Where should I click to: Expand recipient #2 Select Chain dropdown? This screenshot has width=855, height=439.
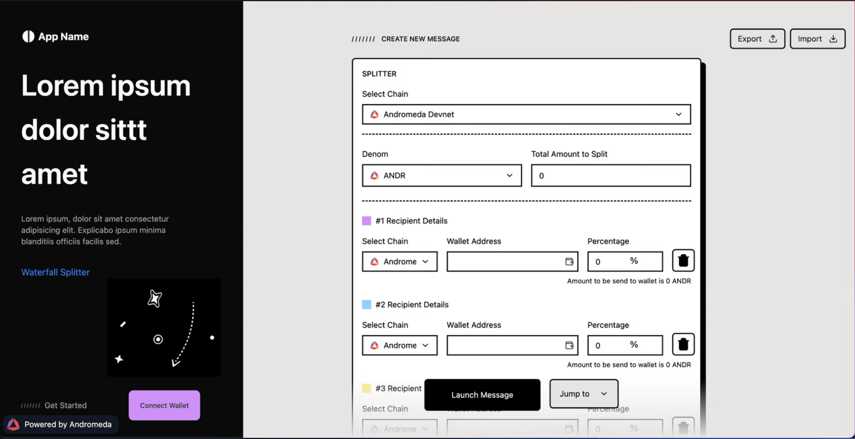point(399,345)
